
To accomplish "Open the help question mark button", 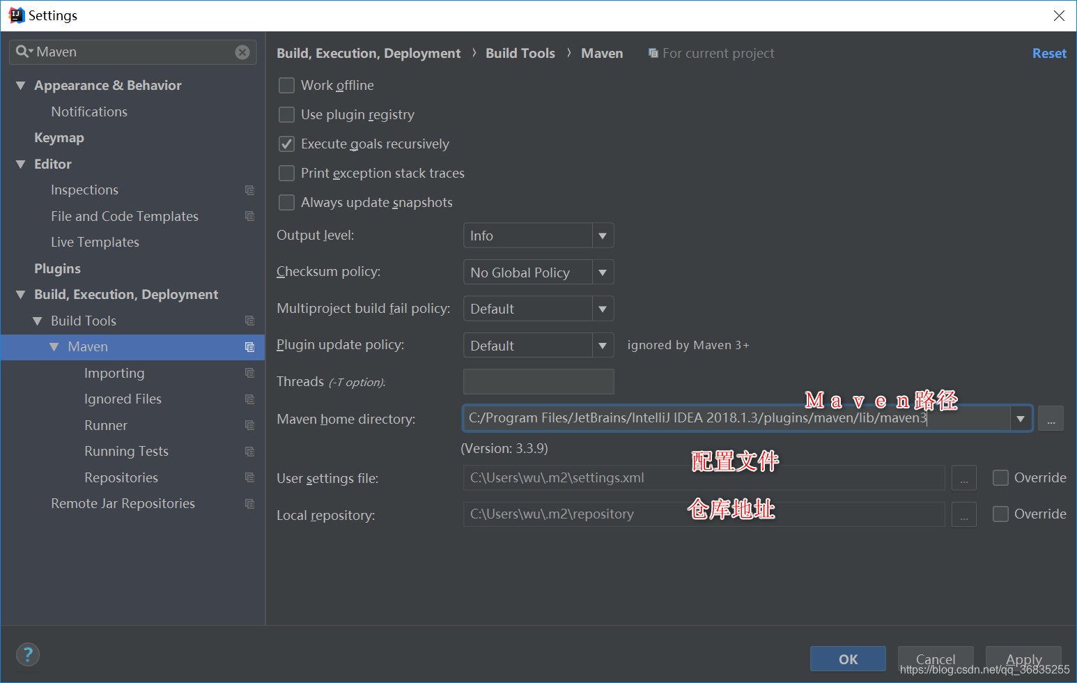I will coord(28,654).
